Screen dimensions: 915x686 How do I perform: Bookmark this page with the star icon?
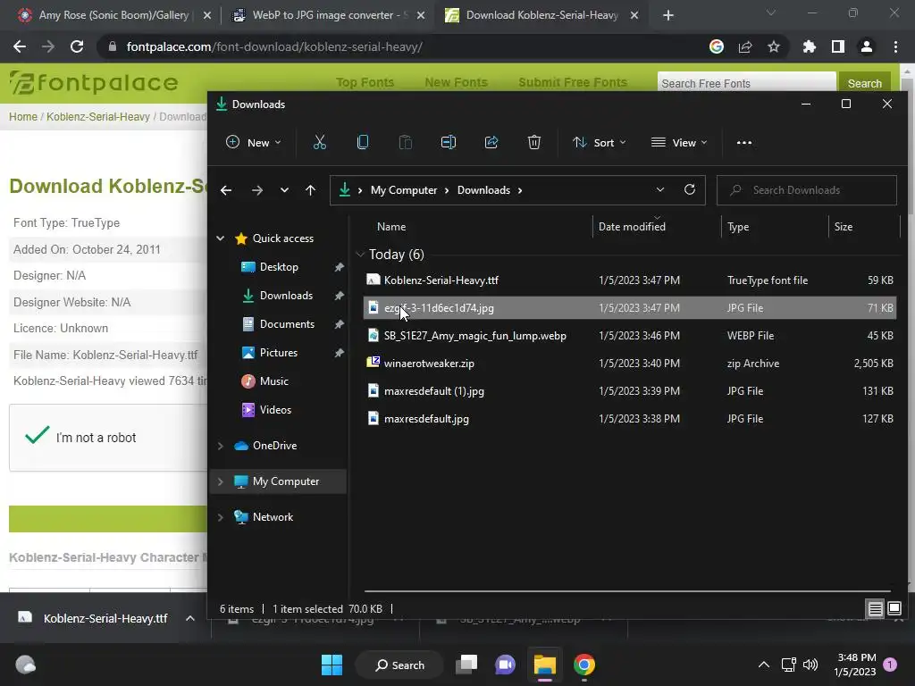click(x=773, y=46)
